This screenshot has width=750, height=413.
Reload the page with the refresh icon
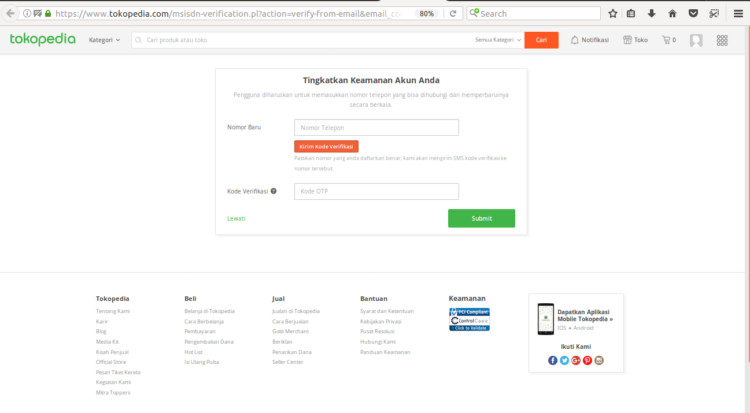click(x=453, y=13)
